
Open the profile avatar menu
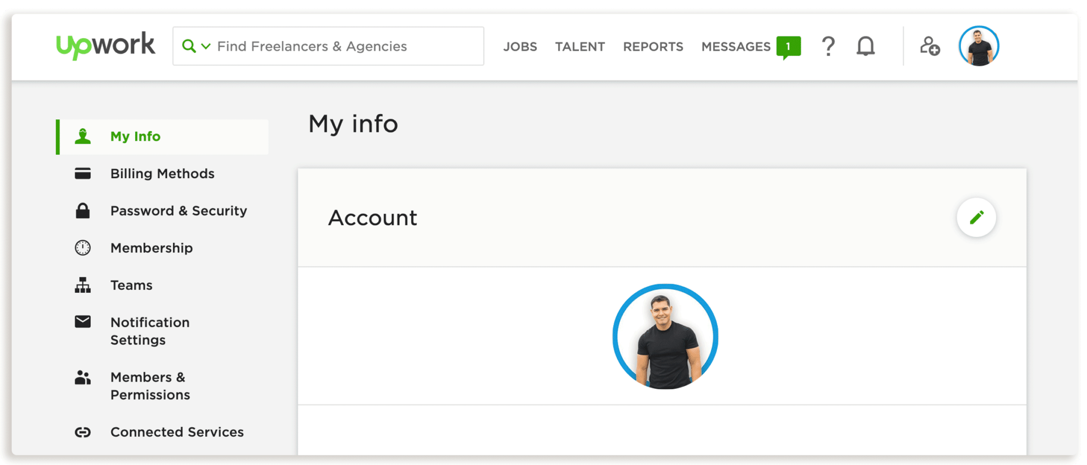pos(978,46)
